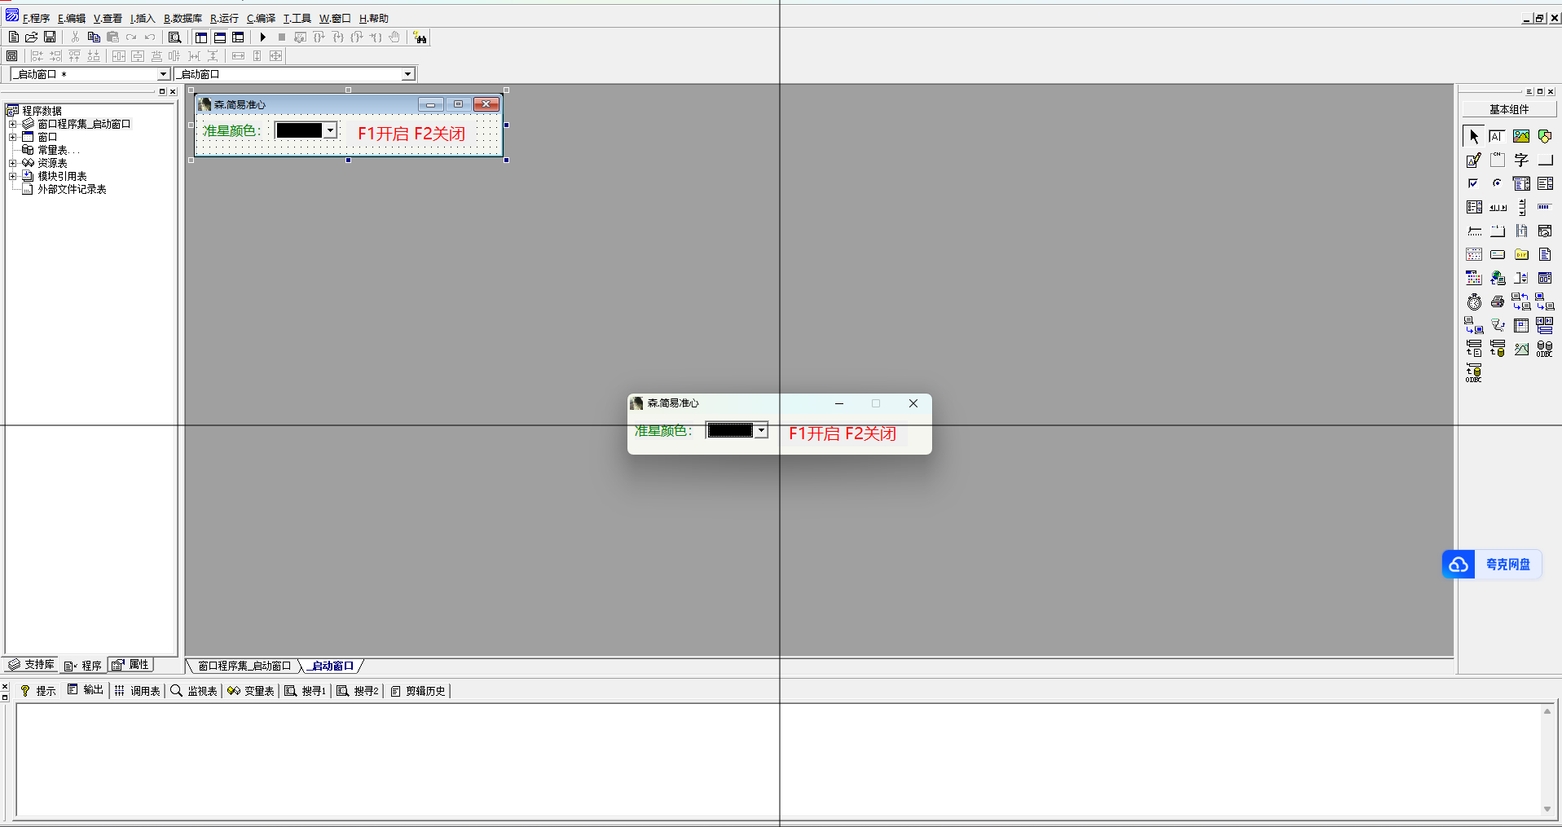1562x827 pixels.
Task: Select the Timer (stopwatch) component
Action: click(x=1474, y=302)
